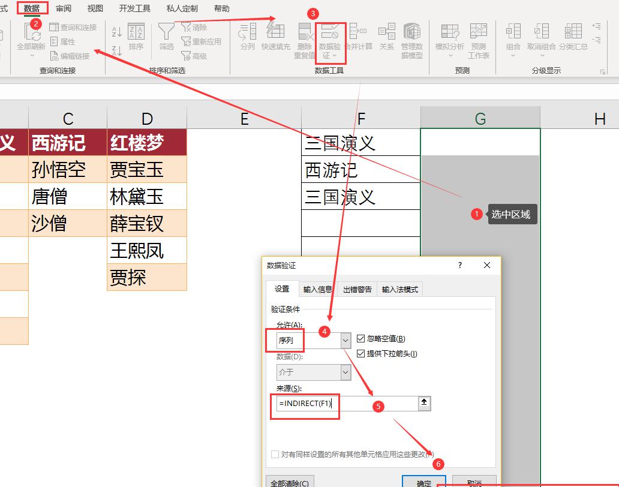Click the 全部清除 button
This screenshot has width=619, height=487.
pos(290,482)
